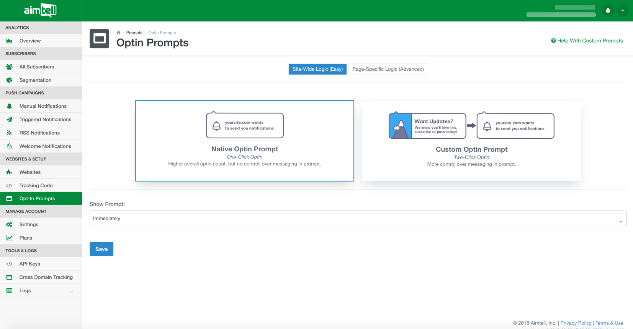The image size is (633, 329).
Task: Select the Custom Optin Prompt card
Action: point(471,141)
